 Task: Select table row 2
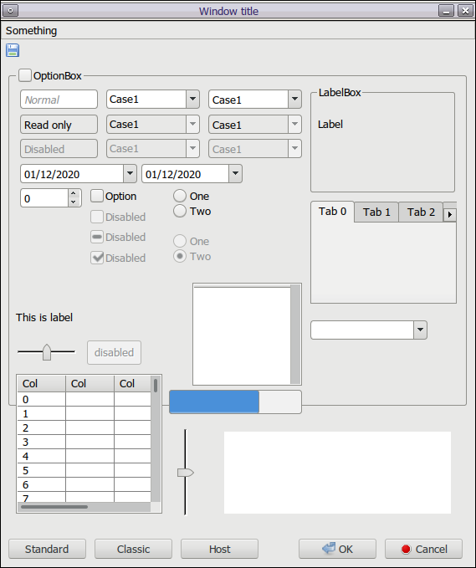(84, 427)
